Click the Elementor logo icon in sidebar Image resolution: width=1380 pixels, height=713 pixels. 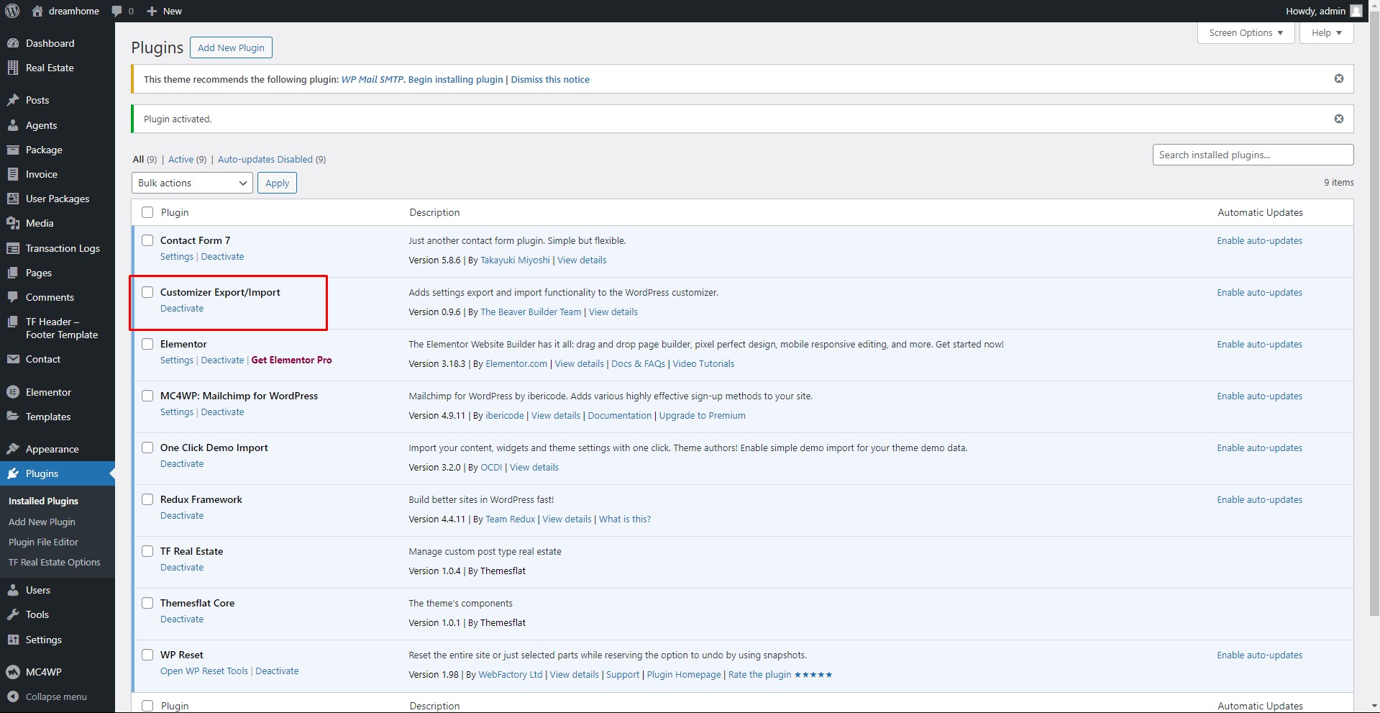pos(13,392)
